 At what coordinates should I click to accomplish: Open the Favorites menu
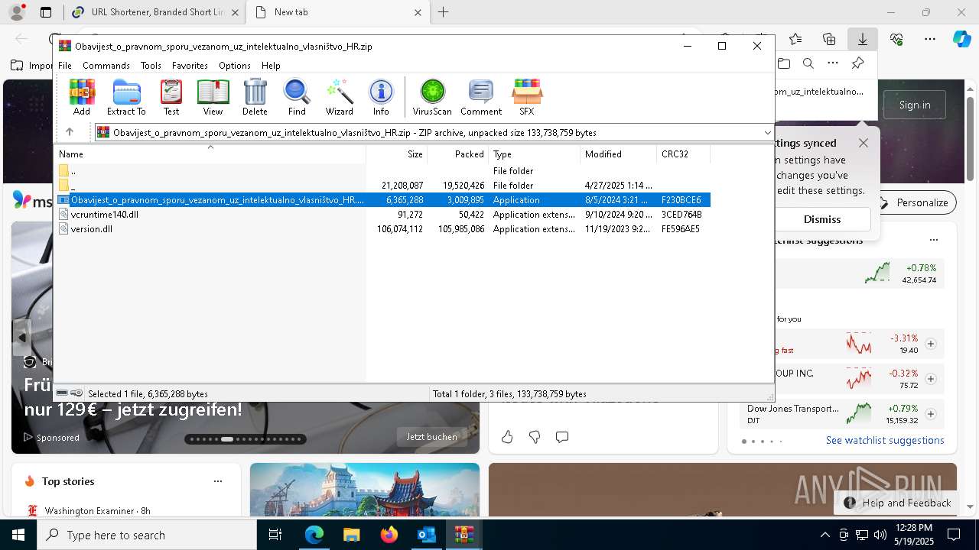(x=190, y=66)
